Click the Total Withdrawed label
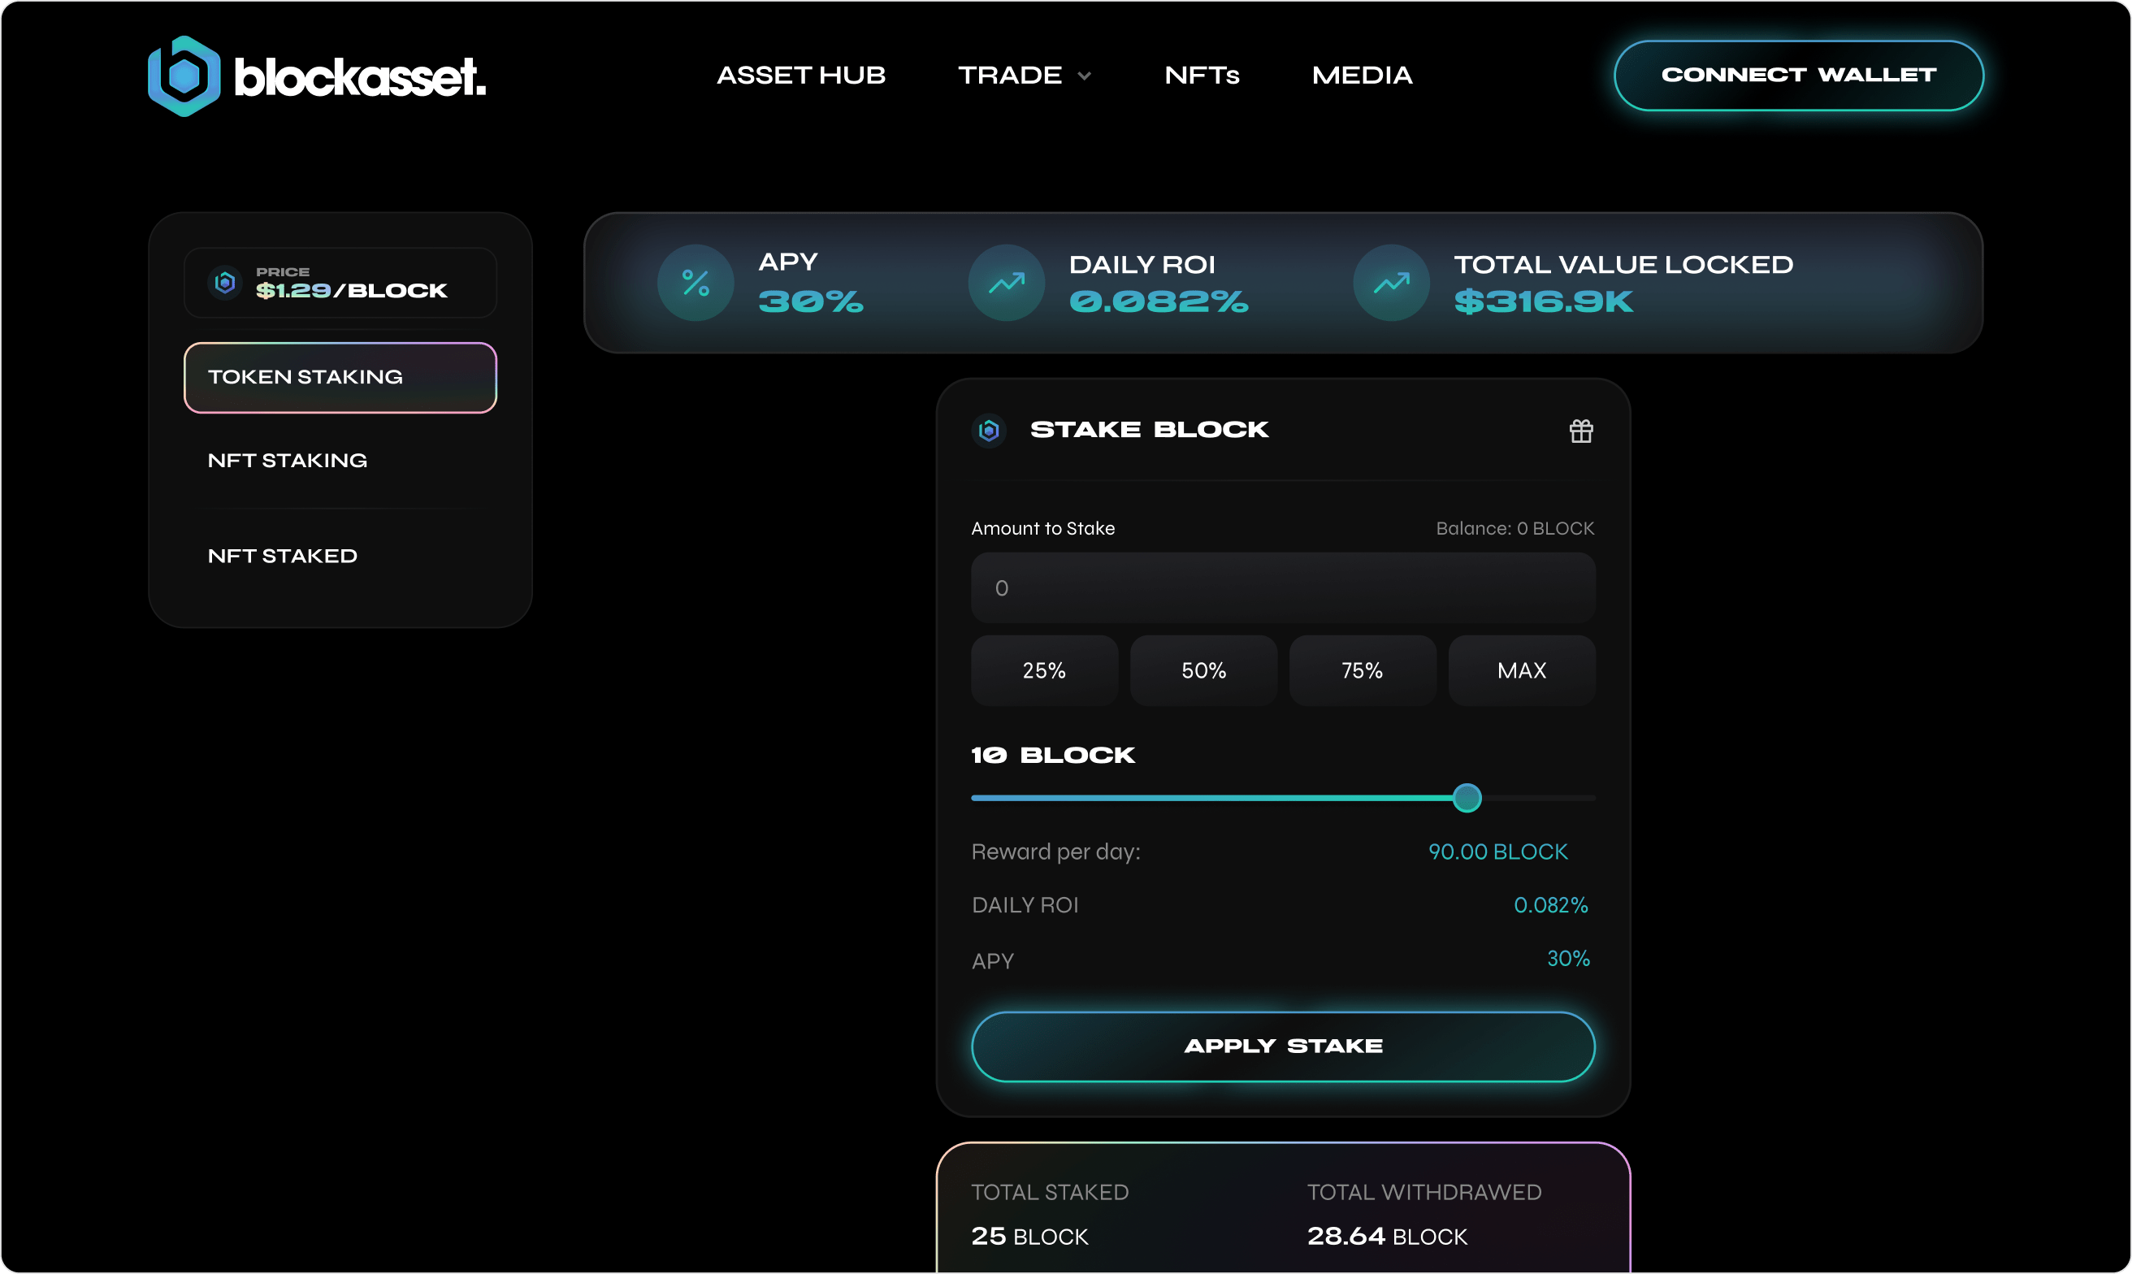Image resolution: width=2132 pixels, height=1274 pixels. pos(1424,1193)
